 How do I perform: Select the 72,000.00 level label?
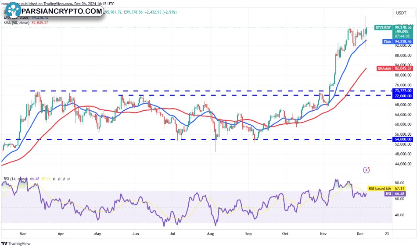coord(403,96)
